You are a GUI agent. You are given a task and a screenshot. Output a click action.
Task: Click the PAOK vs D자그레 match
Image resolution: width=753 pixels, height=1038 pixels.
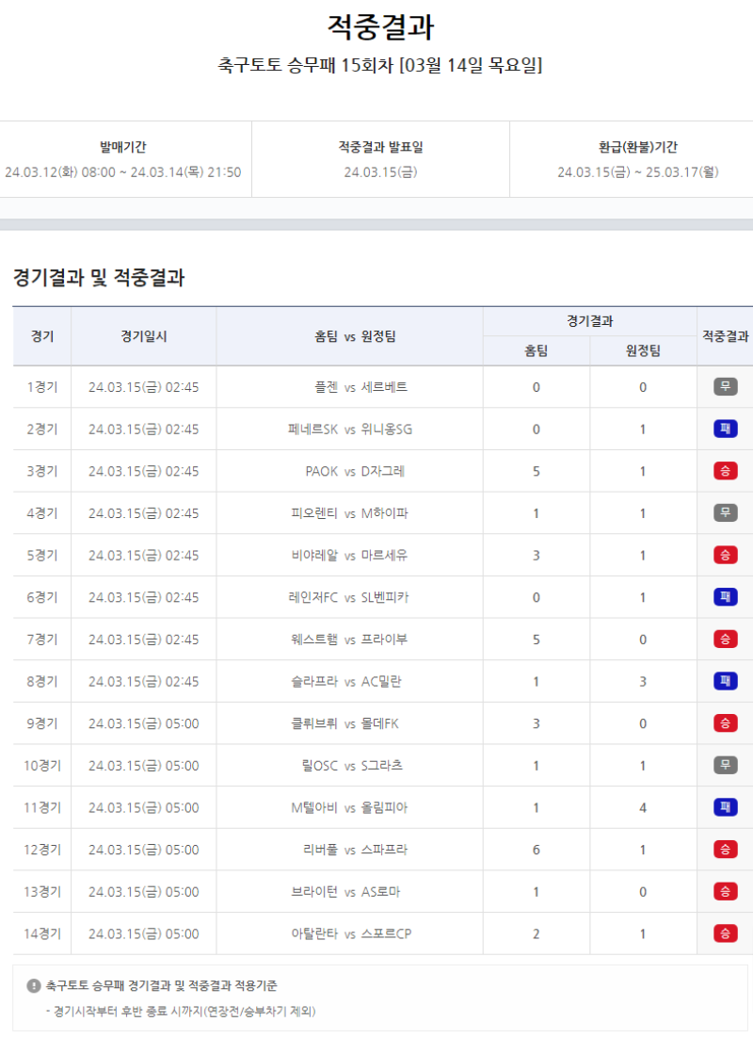tap(355, 471)
